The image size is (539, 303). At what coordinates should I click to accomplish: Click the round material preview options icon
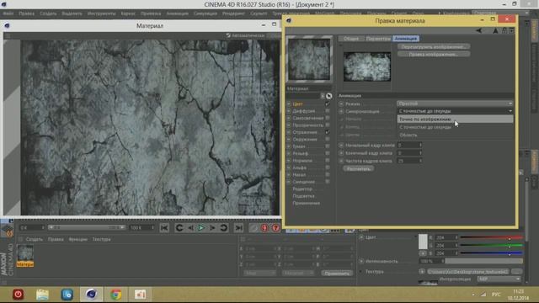(x=329, y=96)
